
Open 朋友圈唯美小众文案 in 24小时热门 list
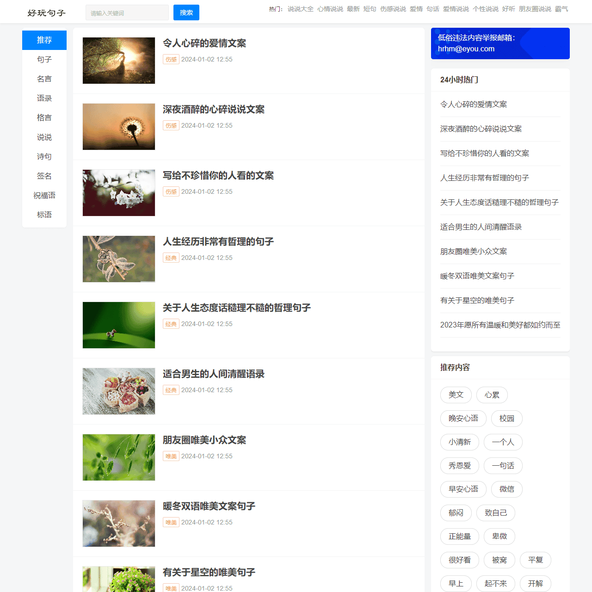coord(473,251)
